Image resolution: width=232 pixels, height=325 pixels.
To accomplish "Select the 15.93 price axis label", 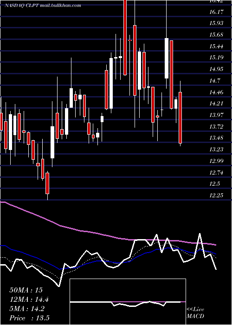I will [x=217, y=23].
